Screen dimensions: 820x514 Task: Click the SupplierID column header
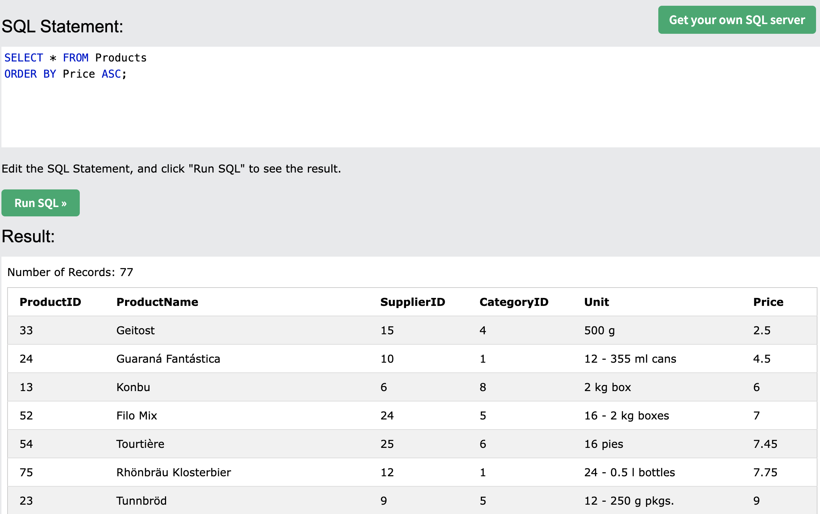(413, 302)
